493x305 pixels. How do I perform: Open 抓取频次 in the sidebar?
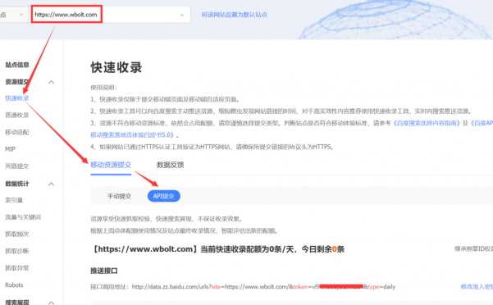17,234
